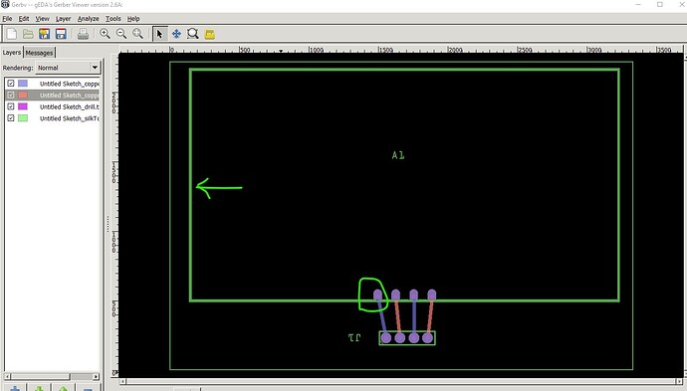Click the Zoom out magnifier
Image resolution: width=687 pixels, height=391 pixels.
(x=121, y=34)
